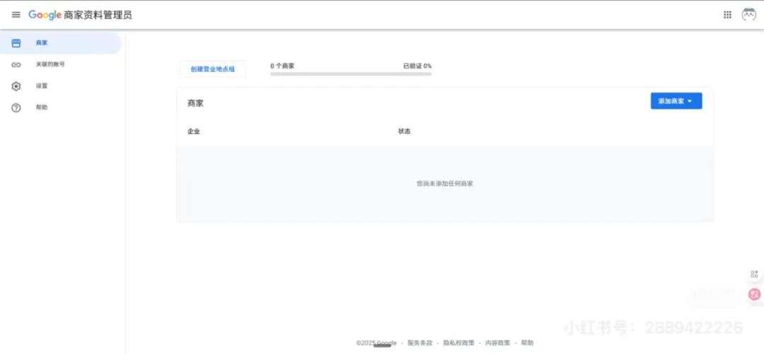Image resolution: width=764 pixels, height=354 pixels.
Task: Open the hamburger main menu
Action: point(16,15)
